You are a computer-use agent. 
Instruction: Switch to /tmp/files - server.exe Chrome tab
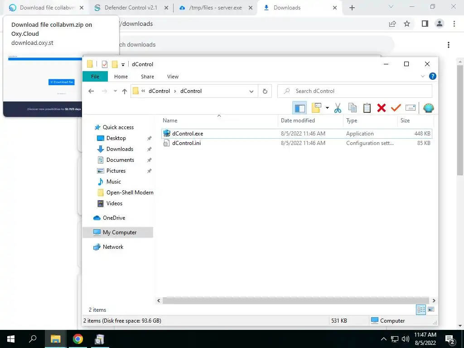(x=215, y=8)
